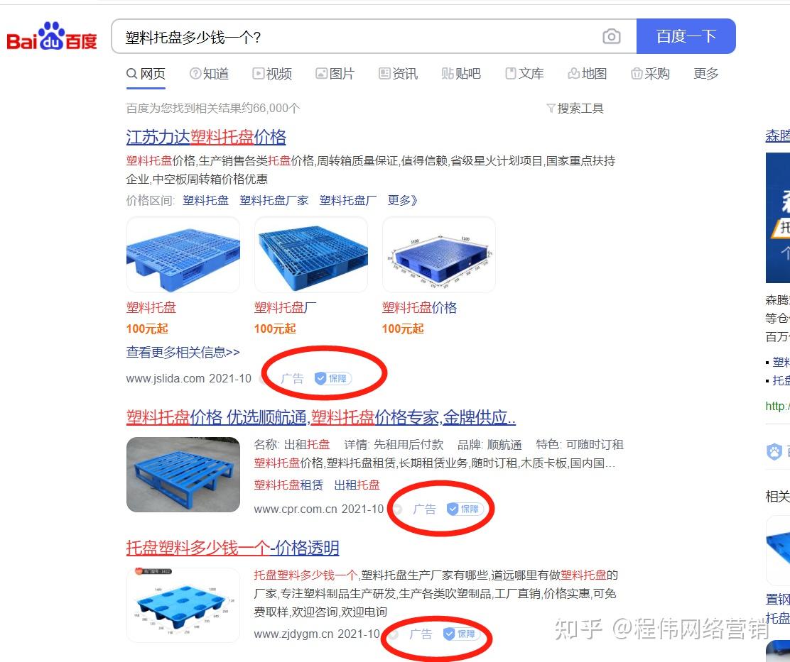Switch to the 图片 tab
Viewport: 790px width, 662px height.
click(335, 74)
